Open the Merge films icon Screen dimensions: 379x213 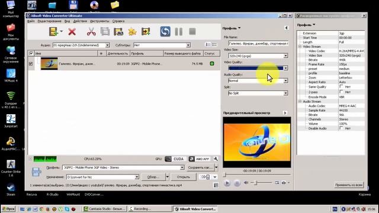tap(105, 31)
